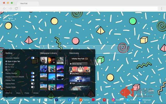Open the Messenger shortcut icon
The width and height of the screenshot is (166, 104).
(140, 100)
